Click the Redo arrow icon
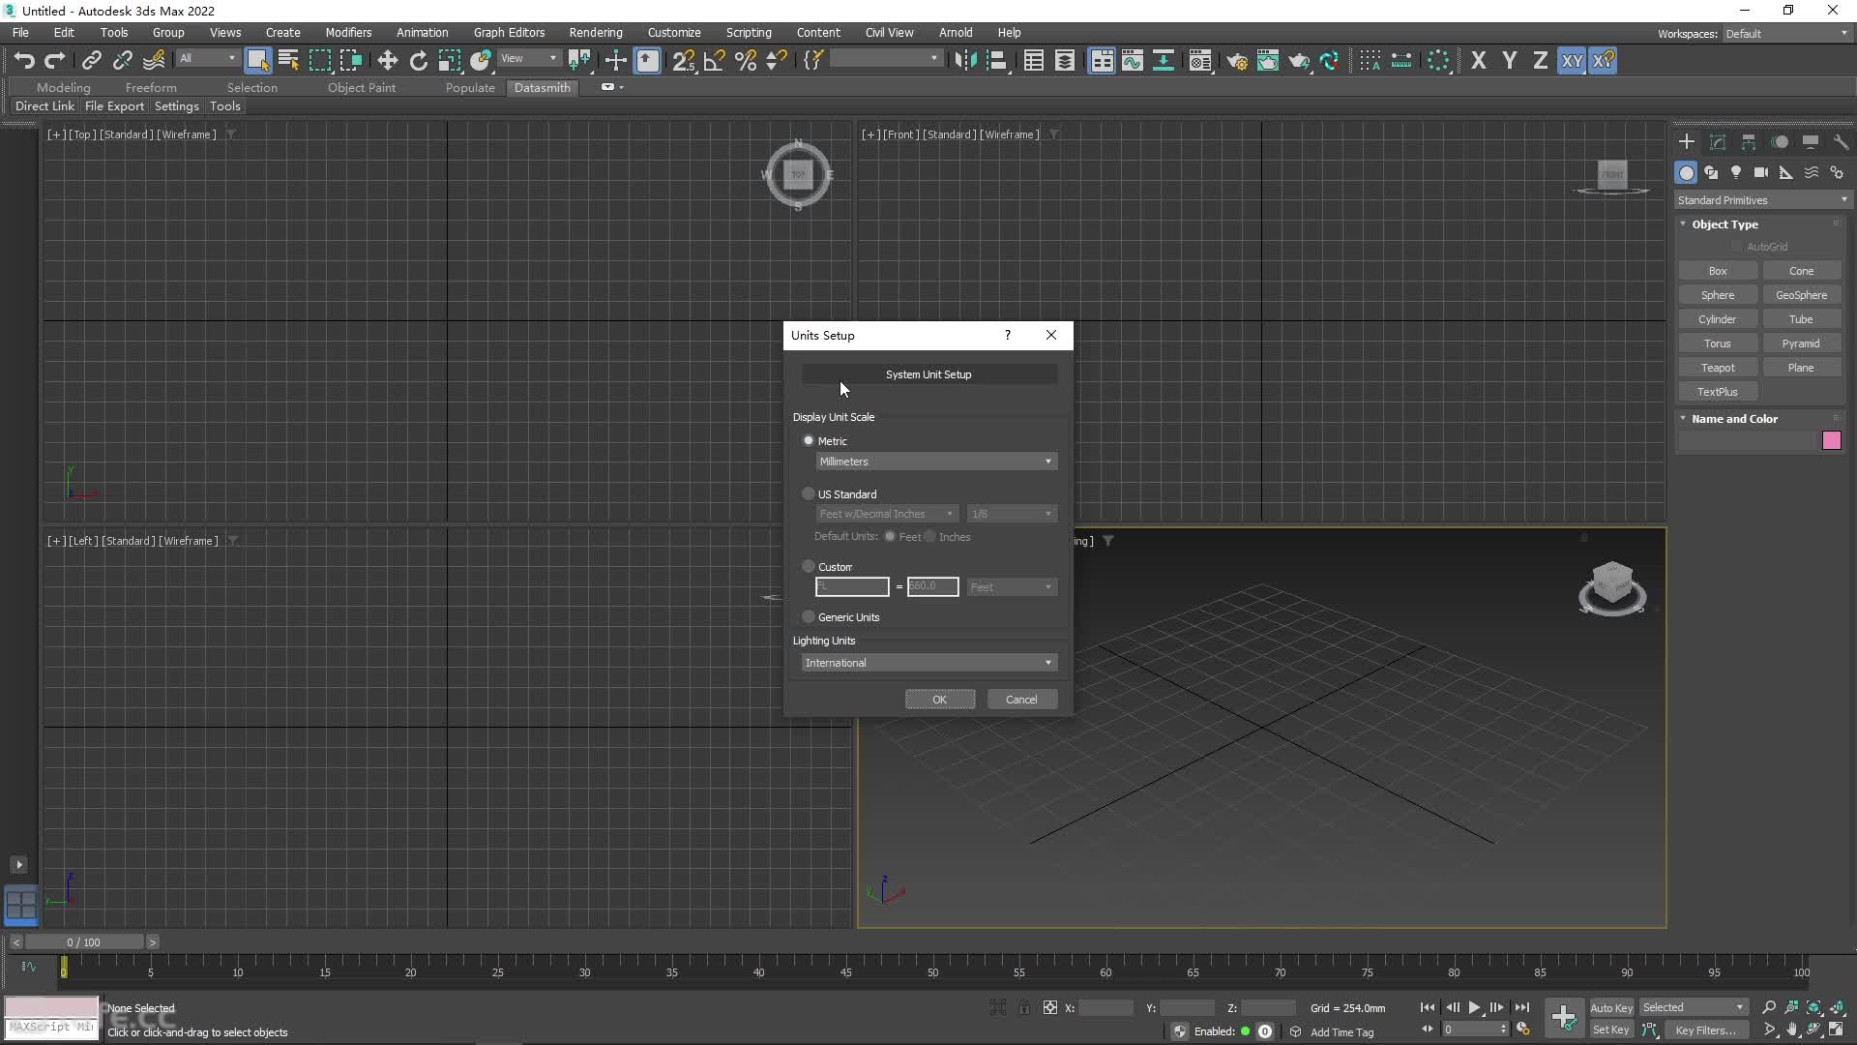 (55, 61)
